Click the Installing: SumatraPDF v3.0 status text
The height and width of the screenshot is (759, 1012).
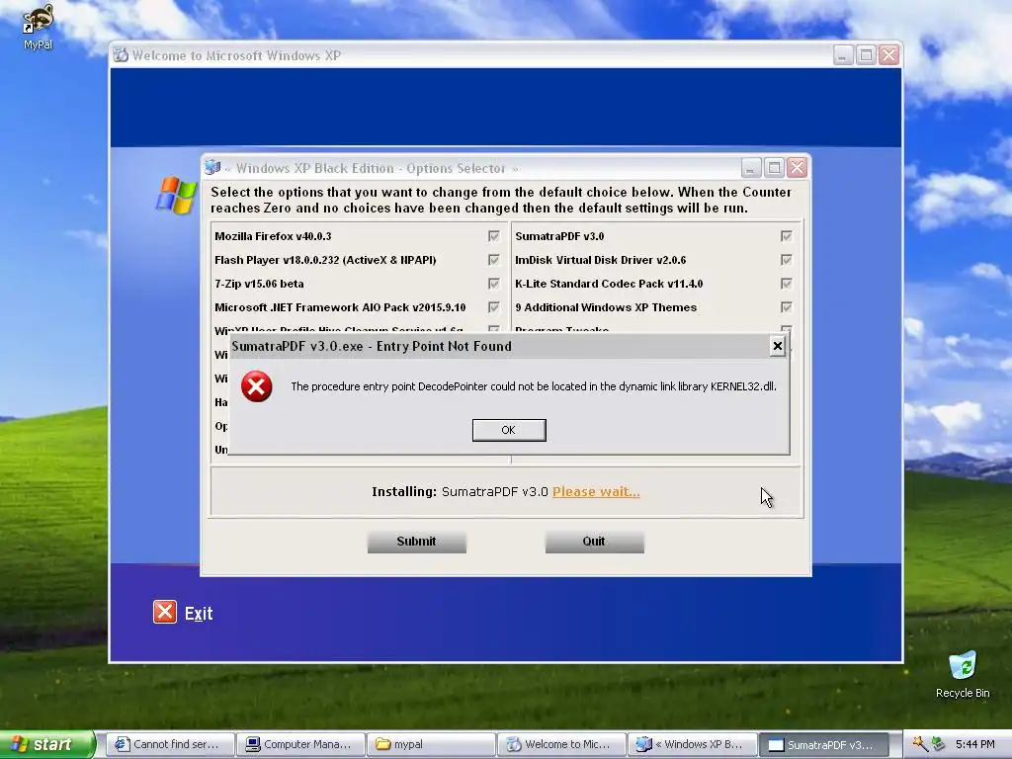pos(460,492)
